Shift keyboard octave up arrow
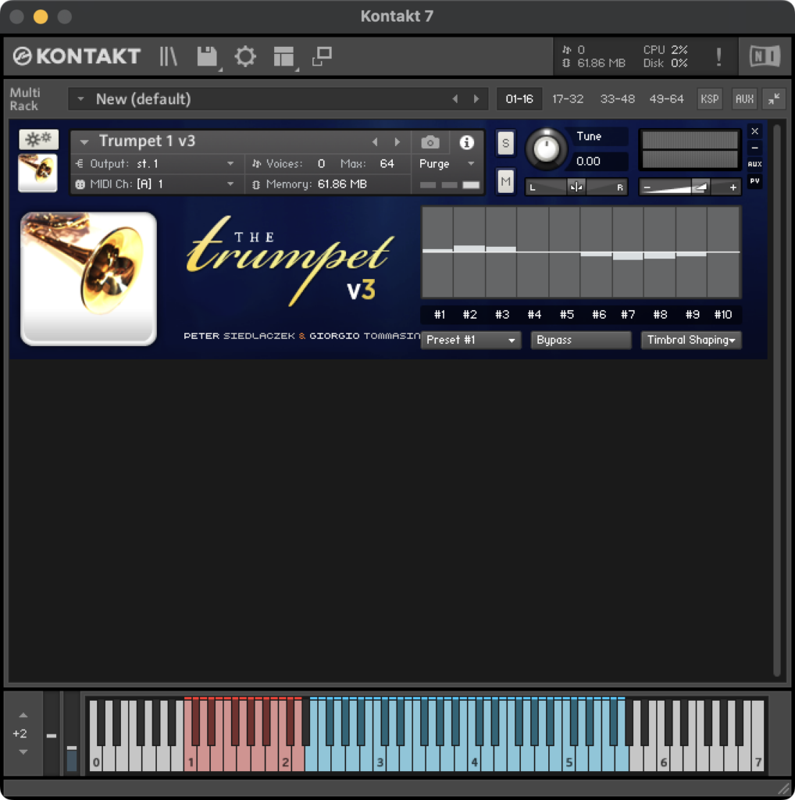 [x=23, y=716]
